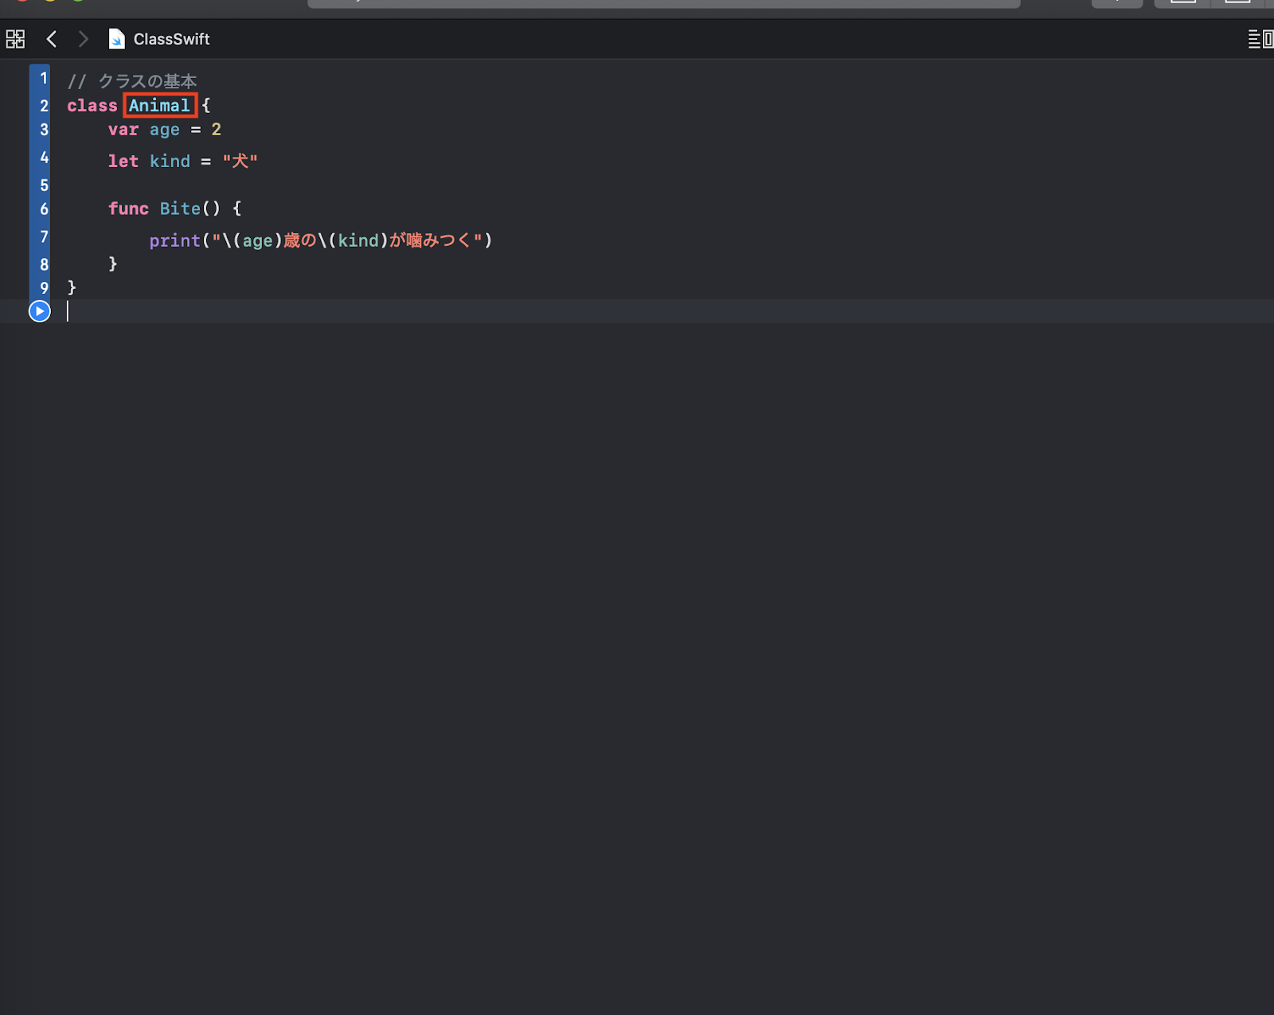Click the opening brace after Animal

tap(206, 105)
